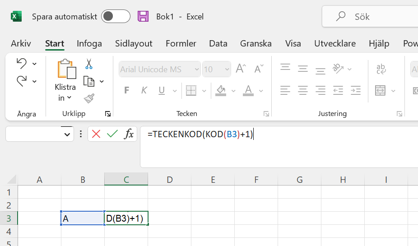Open the Hjälp ribbon tab

coord(379,43)
